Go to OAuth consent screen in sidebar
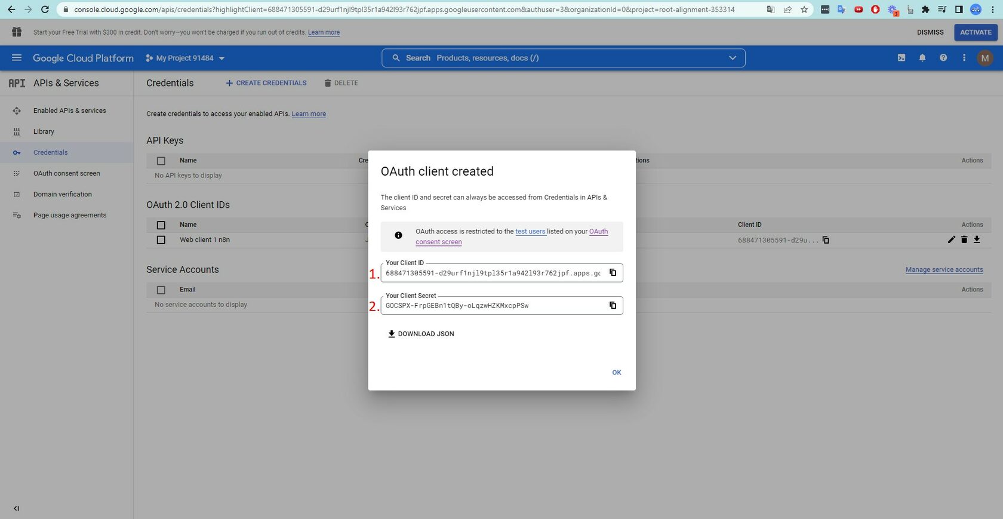Screen dimensions: 1003x519 (x=67, y=173)
